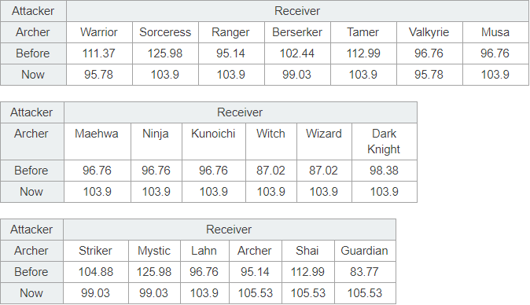Select the Valkyrie Now value 95.78
The width and height of the screenshot is (530, 305).
tap(429, 75)
